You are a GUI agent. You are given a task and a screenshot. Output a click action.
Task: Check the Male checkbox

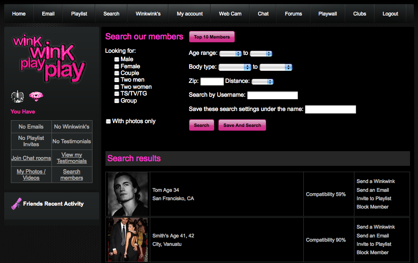pos(117,59)
